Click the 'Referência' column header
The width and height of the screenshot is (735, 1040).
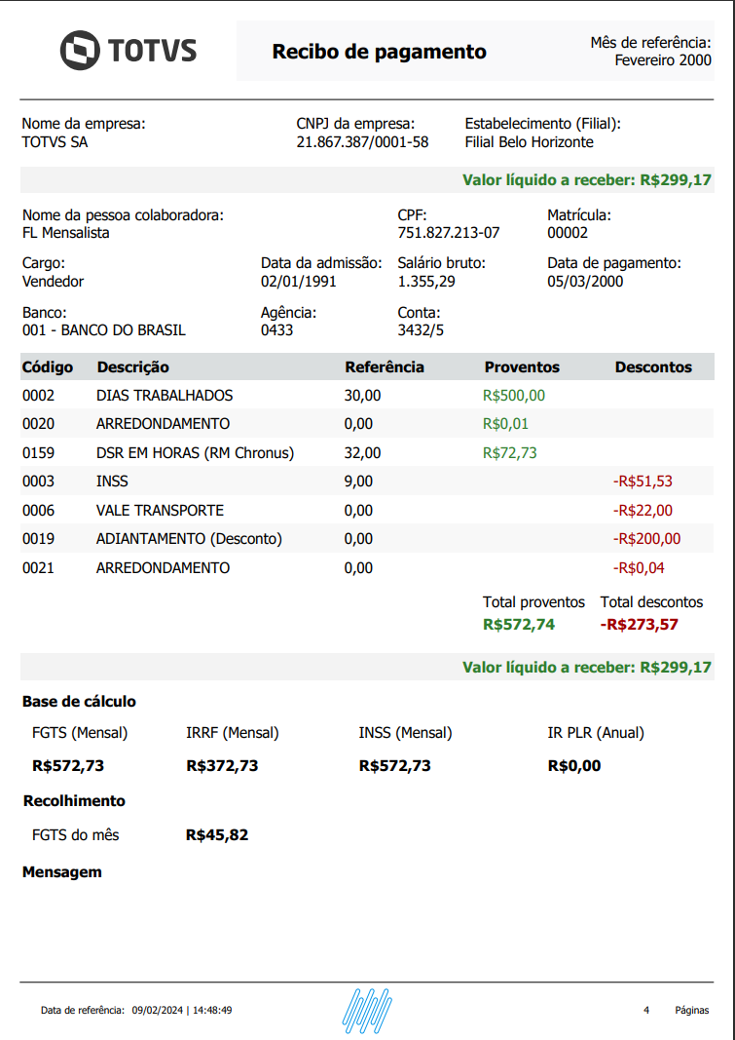click(385, 366)
